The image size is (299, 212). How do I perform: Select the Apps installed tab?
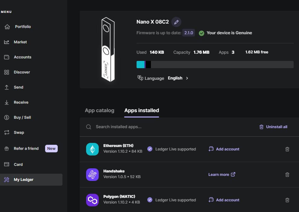point(142,111)
